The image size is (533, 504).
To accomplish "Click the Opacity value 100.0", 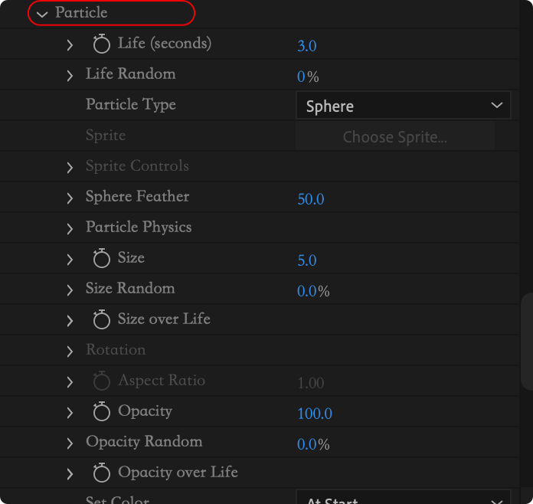I will [315, 413].
